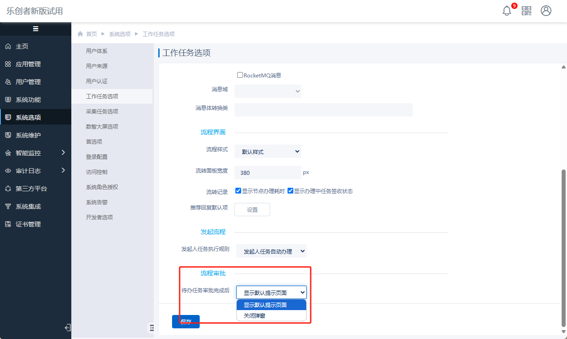Expand the 智能监控 sidebar submenu
This screenshot has width=567, height=339.
coord(63,153)
